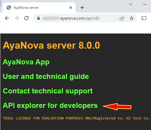View site security padlock info

tap(39, 18)
